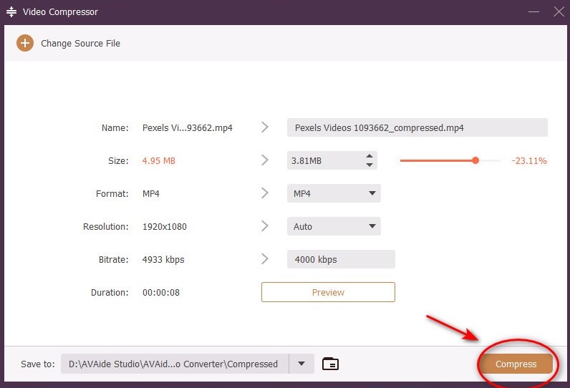Open the Save to path dropdown

pos(301,364)
